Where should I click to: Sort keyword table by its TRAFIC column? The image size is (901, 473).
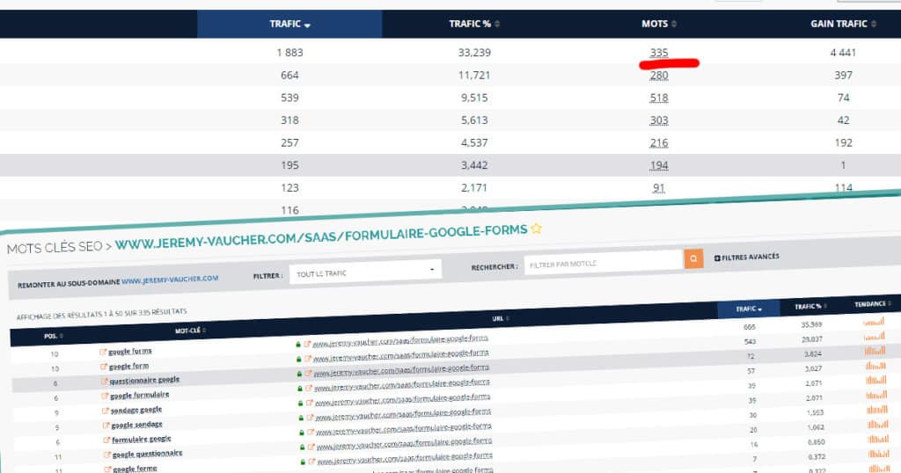(x=749, y=309)
